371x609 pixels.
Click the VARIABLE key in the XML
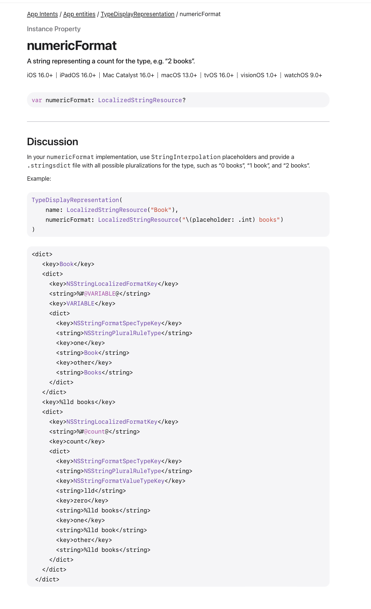point(81,304)
